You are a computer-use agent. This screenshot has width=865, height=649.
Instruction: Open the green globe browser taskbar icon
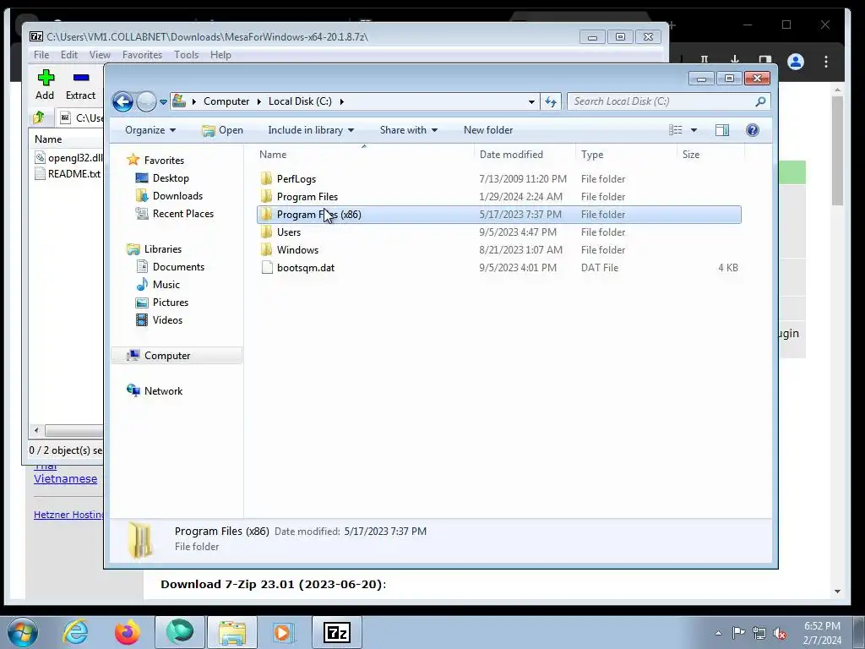[180, 632]
